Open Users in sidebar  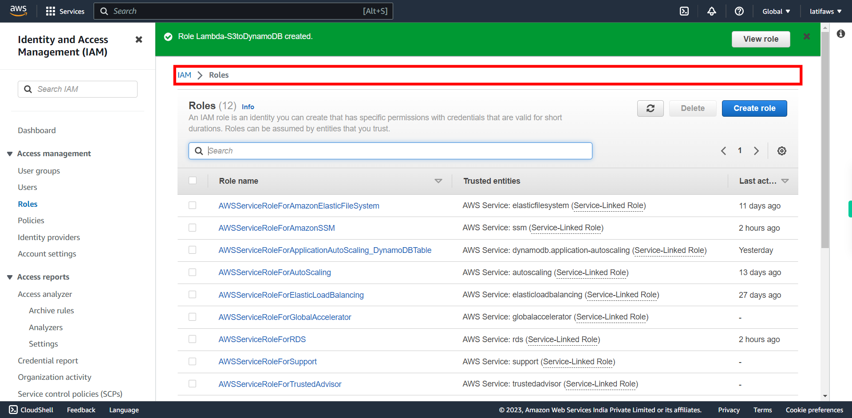[x=28, y=187]
